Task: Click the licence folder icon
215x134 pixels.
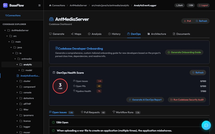Action: pyautogui.click(x=21, y=121)
